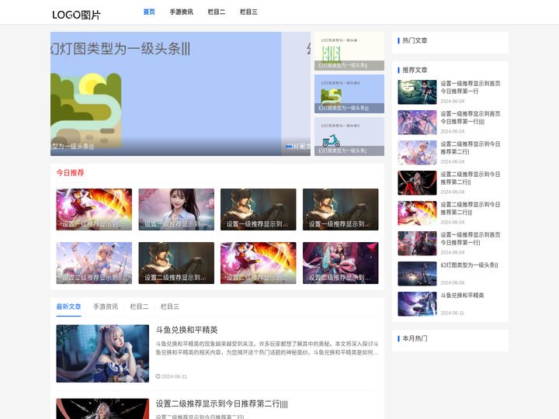559x419 pixels.
Task: Open 栏目二 in the top navigation bar
Action: click(217, 12)
